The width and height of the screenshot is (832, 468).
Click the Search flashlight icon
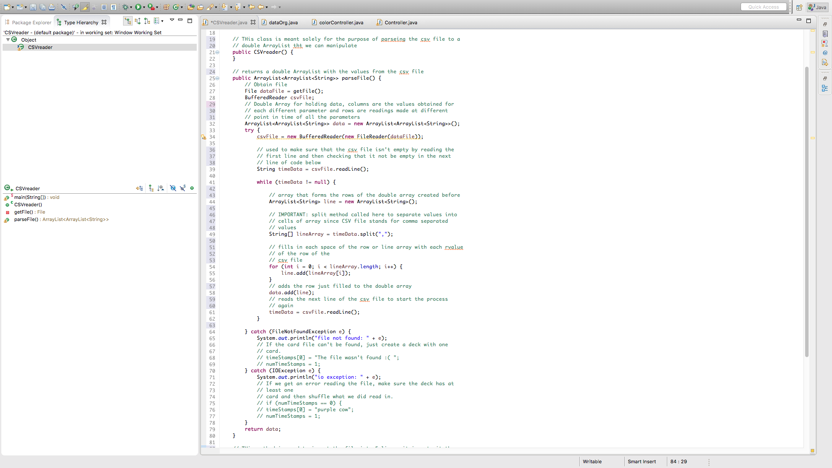pos(210,7)
